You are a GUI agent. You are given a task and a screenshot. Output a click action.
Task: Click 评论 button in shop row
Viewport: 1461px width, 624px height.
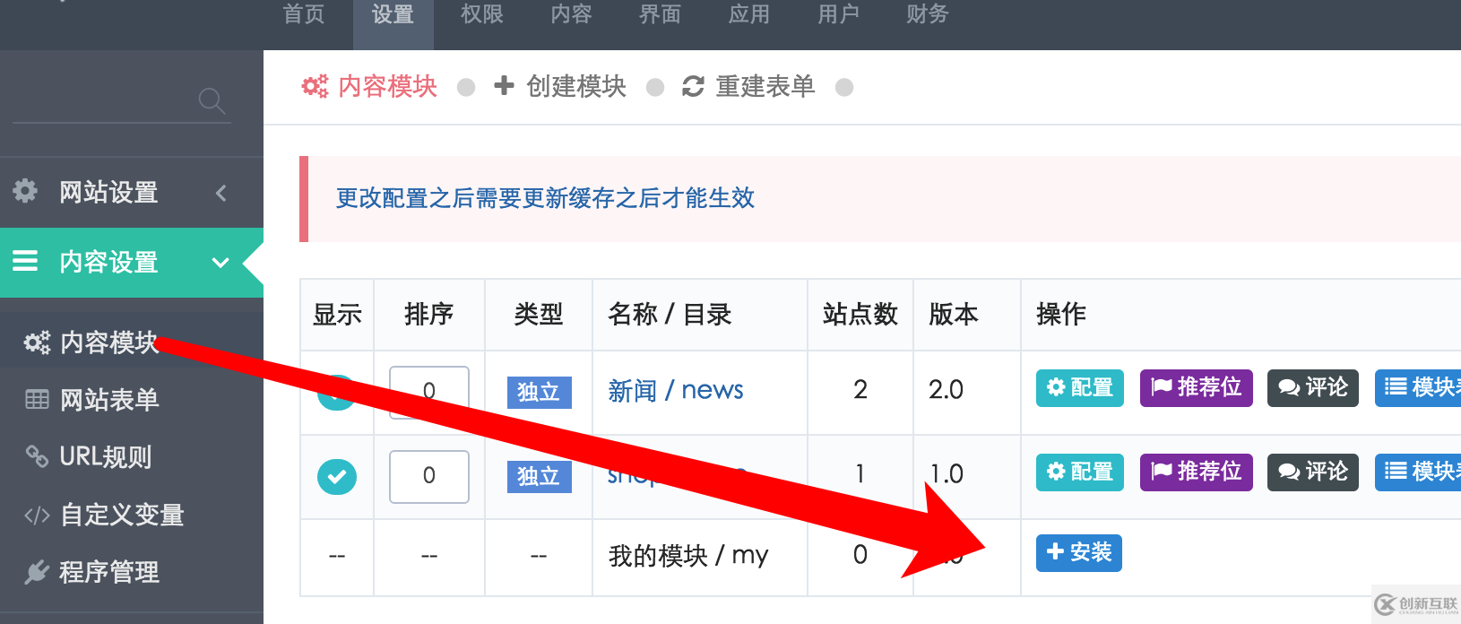point(1313,472)
